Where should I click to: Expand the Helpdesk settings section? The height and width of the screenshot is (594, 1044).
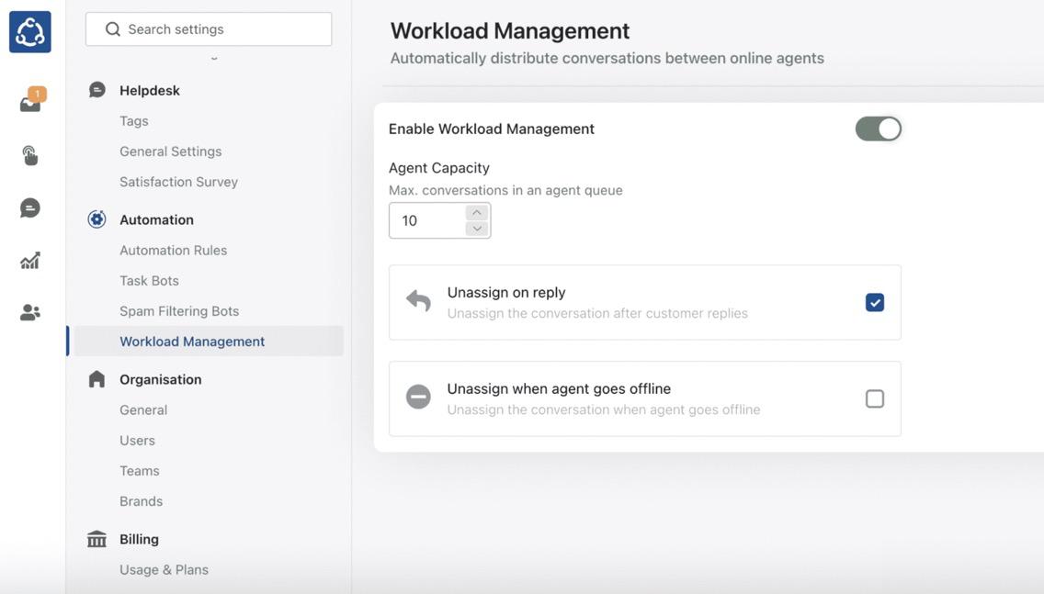pyautogui.click(x=150, y=90)
